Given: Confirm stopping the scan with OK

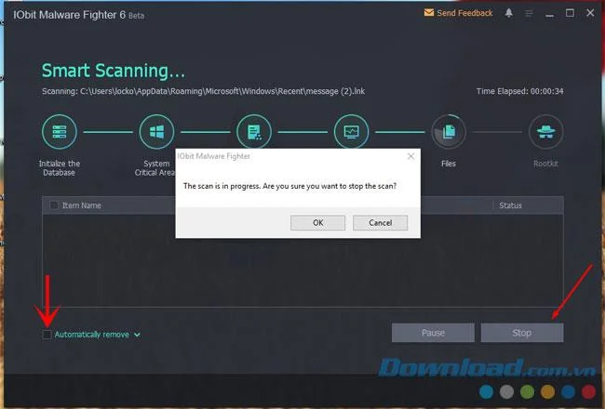Looking at the screenshot, I should pos(317,223).
